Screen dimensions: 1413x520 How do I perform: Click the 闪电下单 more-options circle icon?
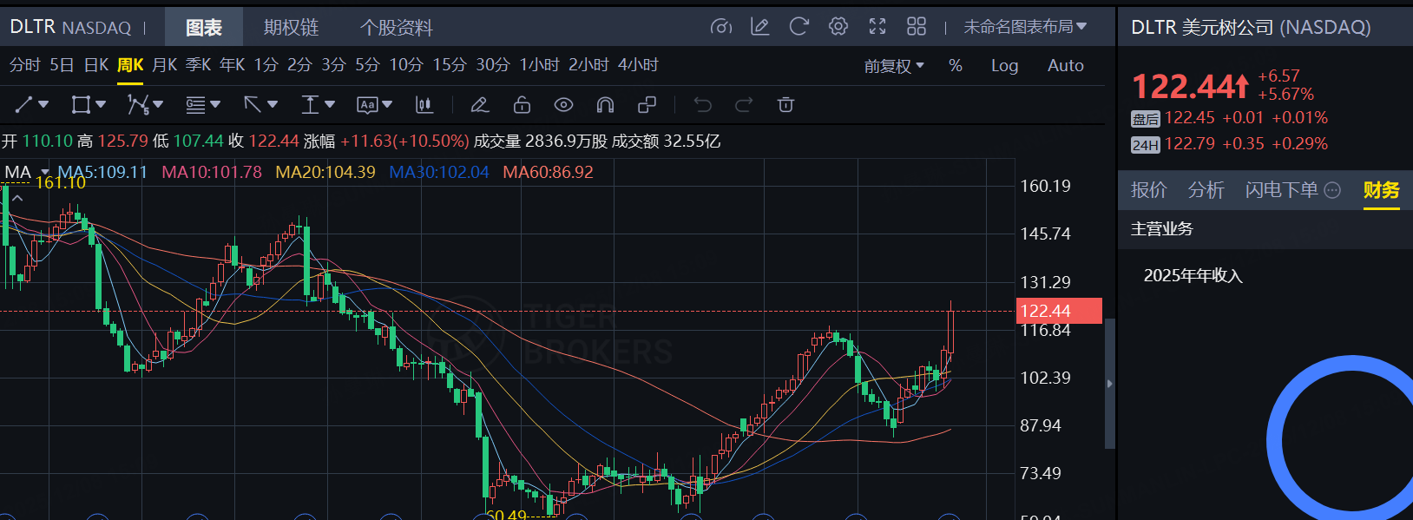click(x=1333, y=190)
